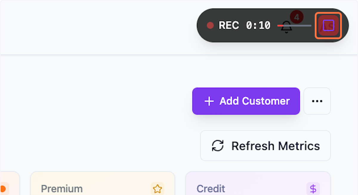Open the notification bell in the recording bar
The width and height of the screenshot is (358, 195).
pyautogui.click(x=286, y=27)
